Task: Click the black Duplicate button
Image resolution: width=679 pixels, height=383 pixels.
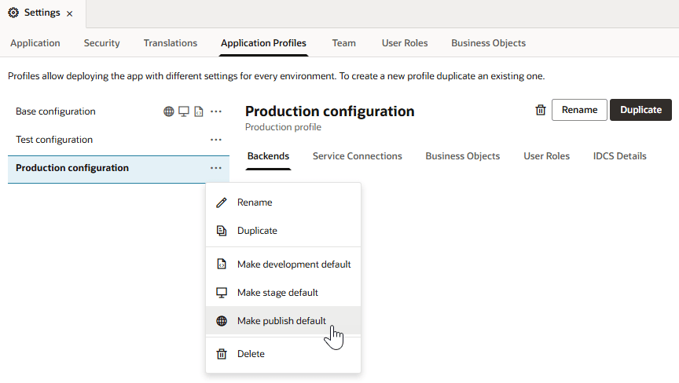Action: (x=641, y=110)
